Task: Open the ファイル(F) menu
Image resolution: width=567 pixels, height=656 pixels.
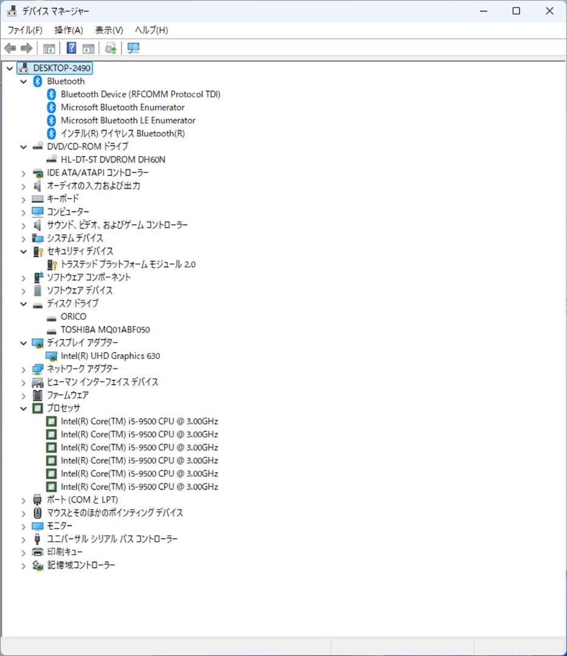Action: [24, 30]
